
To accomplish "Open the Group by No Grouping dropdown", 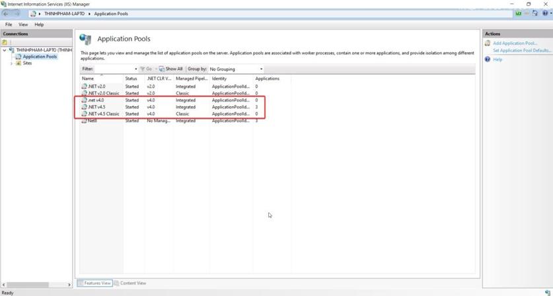I will (x=236, y=69).
